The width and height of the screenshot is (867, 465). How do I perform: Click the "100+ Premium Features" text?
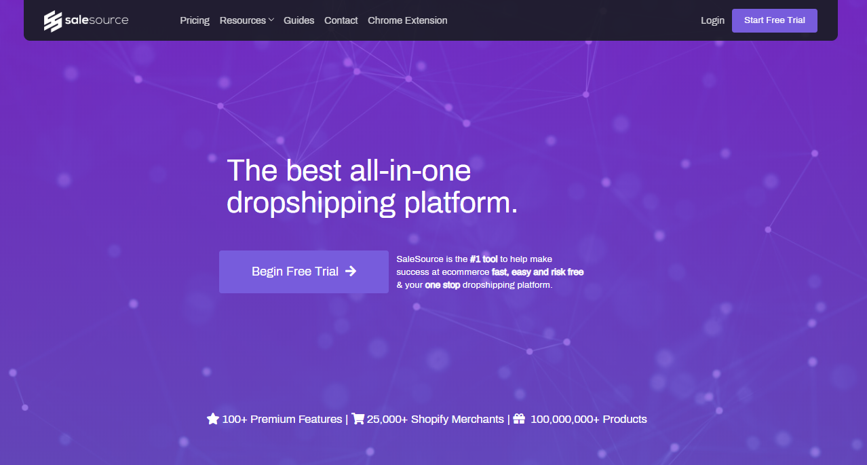282,420
